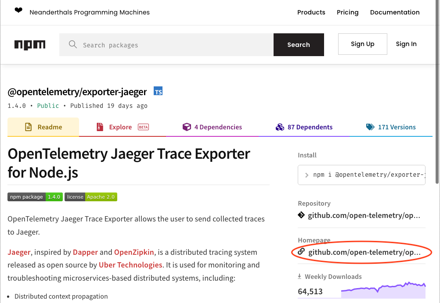The height and width of the screenshot is (303, 440).
Task: Click the chain link icon beside the Homepage URL
Action: click(301, 252)
